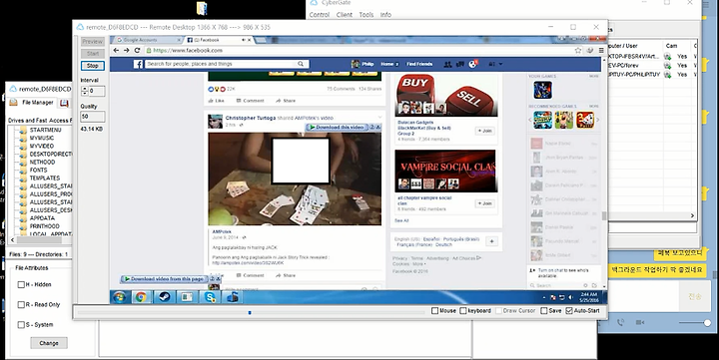This screenshot has width=719, height=360.
Task: Click File Manager tab icon
Action: click(x=13, y=102)
